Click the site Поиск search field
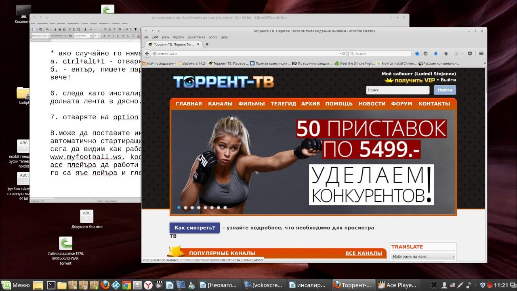Viewport: 517px width, 291px height. click(x=397, y=90)
